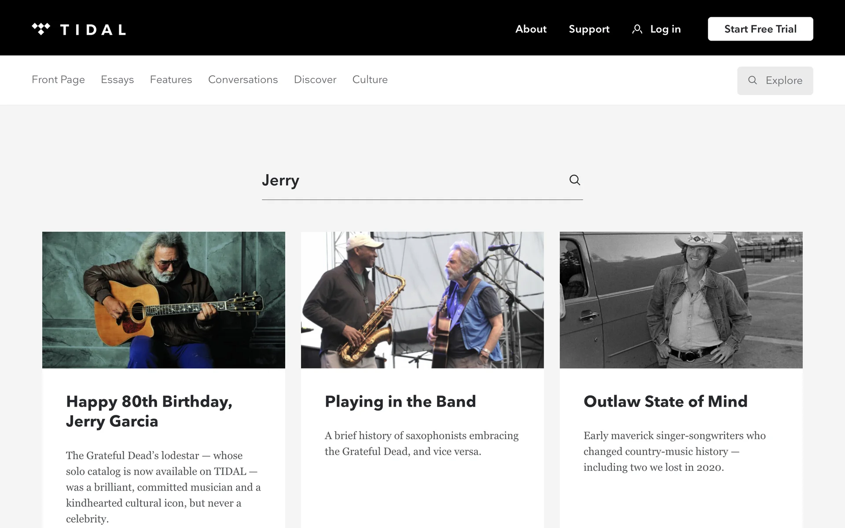Click the magnifier icon in Explore box
845x528 pixels.
pos(753,80)
